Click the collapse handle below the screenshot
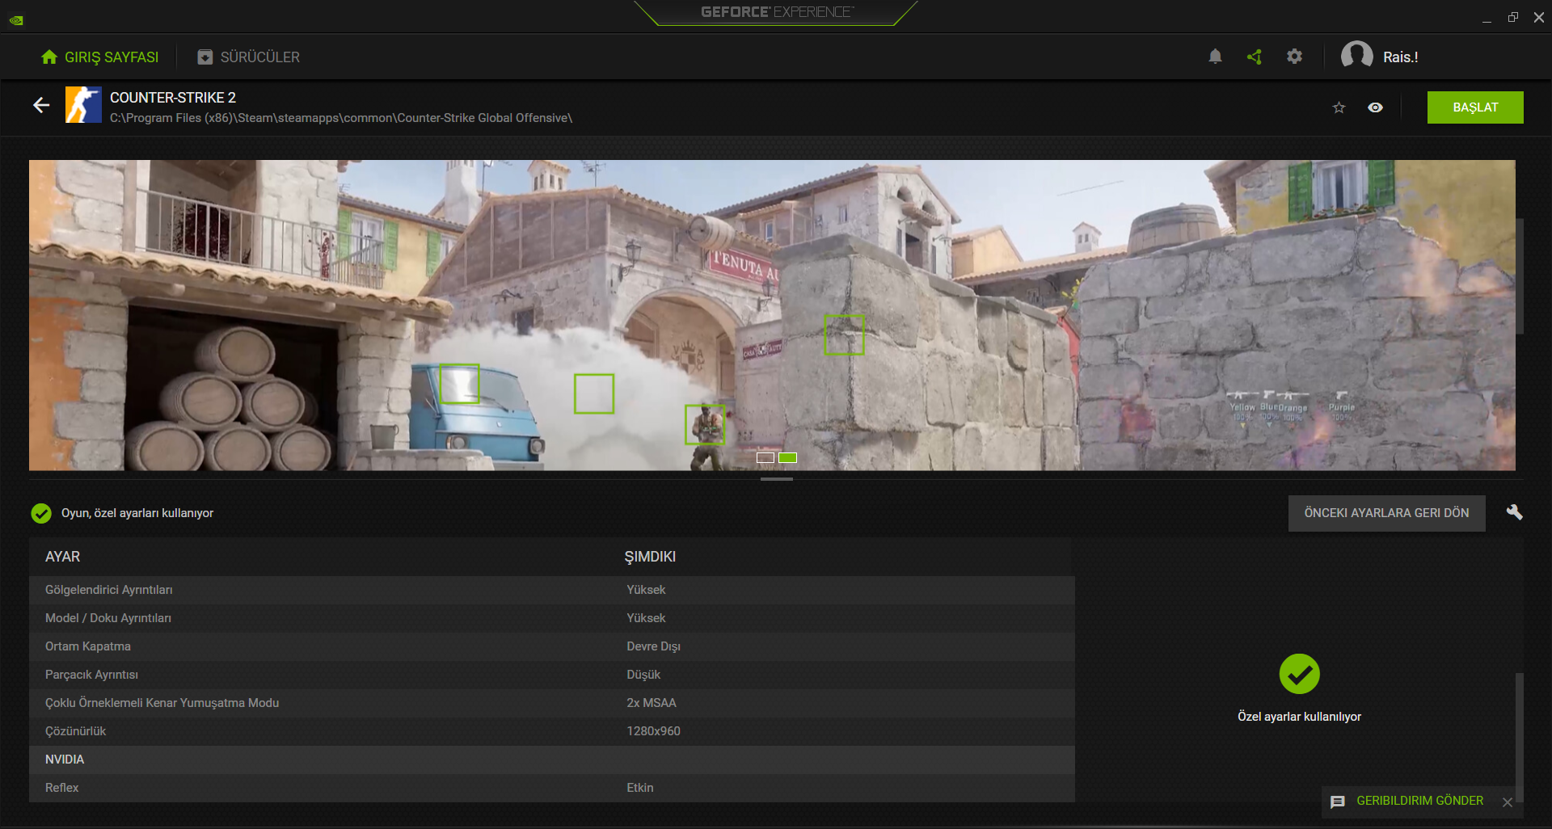1552x829 pixels. 777,479
